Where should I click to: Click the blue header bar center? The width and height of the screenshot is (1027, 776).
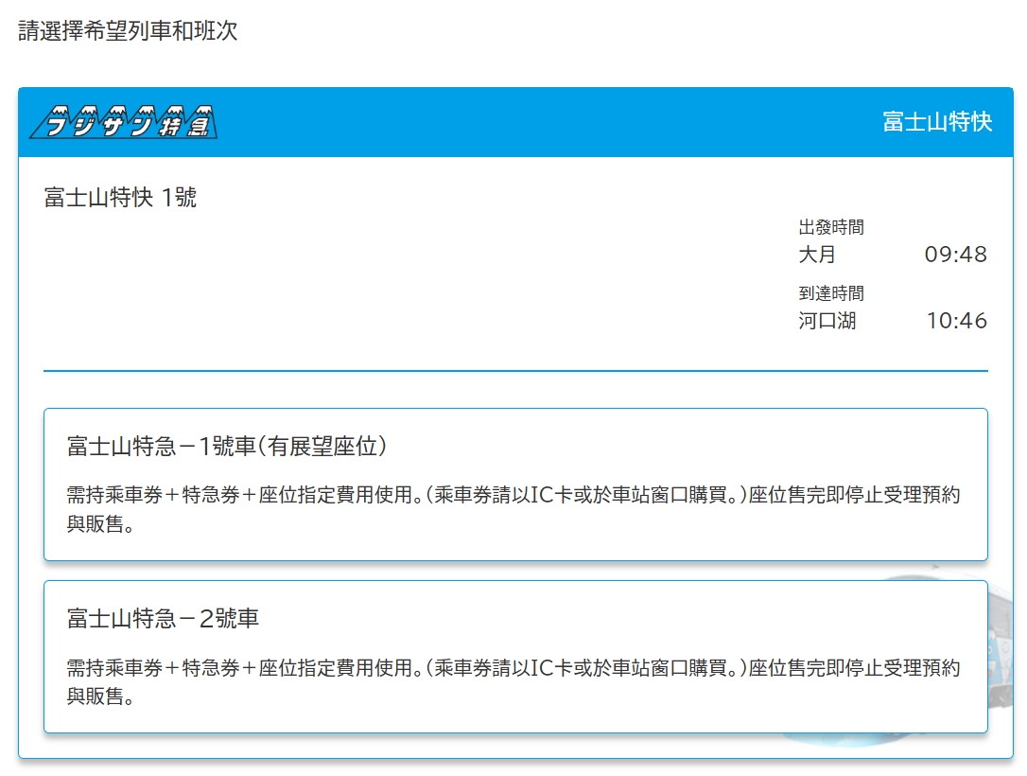(x=515, y=122)
